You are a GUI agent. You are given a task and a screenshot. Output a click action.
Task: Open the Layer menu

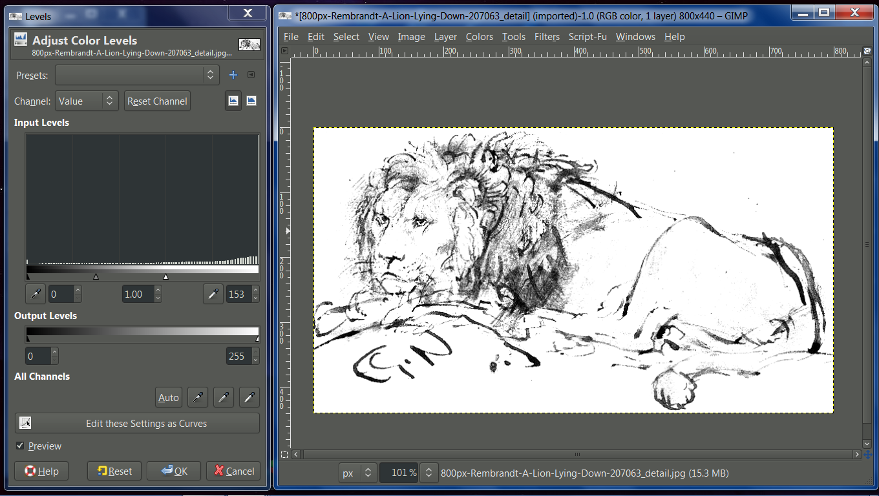pos(445,37)
